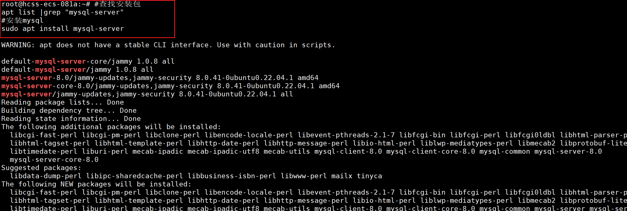The width and height of the screenshot is (627, 211).
Task: Click the standalone mysql-server-core-8.0 line
Action: point(54,160)
